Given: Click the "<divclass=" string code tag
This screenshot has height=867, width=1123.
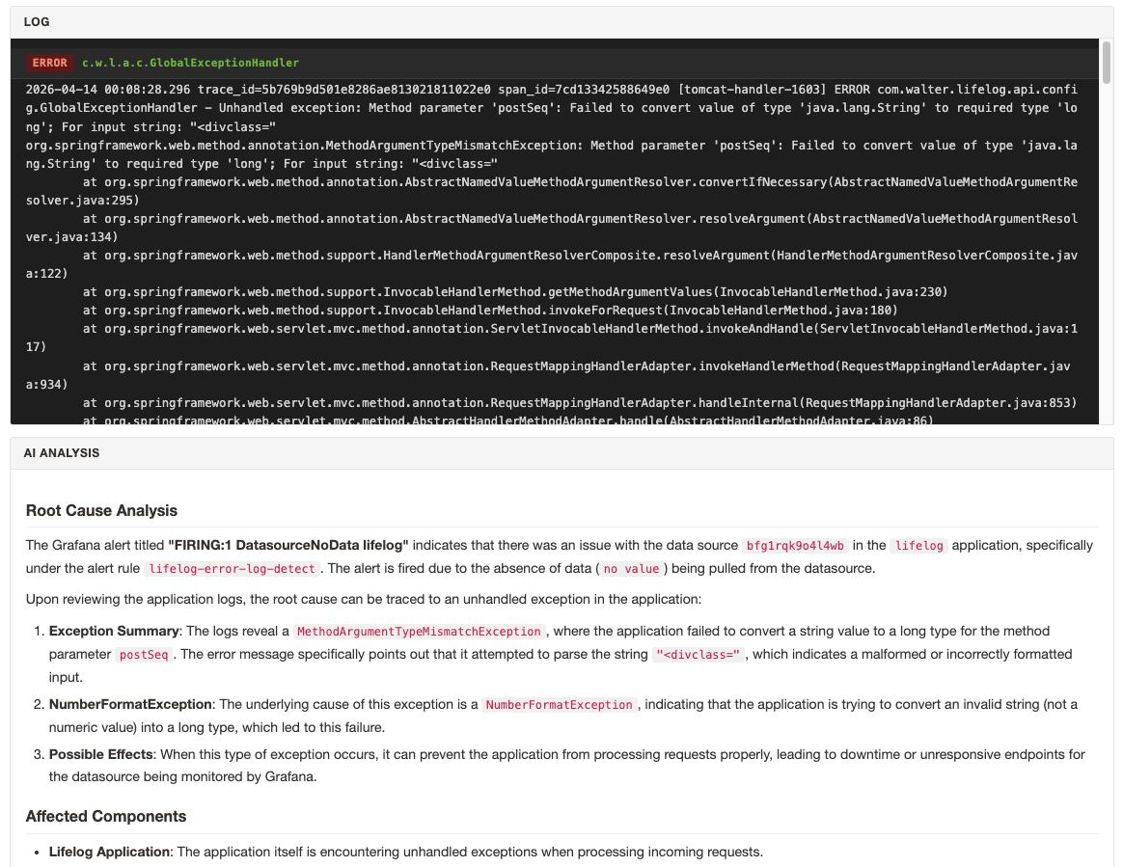Looking at the screenshot, I should coord(698,654).
